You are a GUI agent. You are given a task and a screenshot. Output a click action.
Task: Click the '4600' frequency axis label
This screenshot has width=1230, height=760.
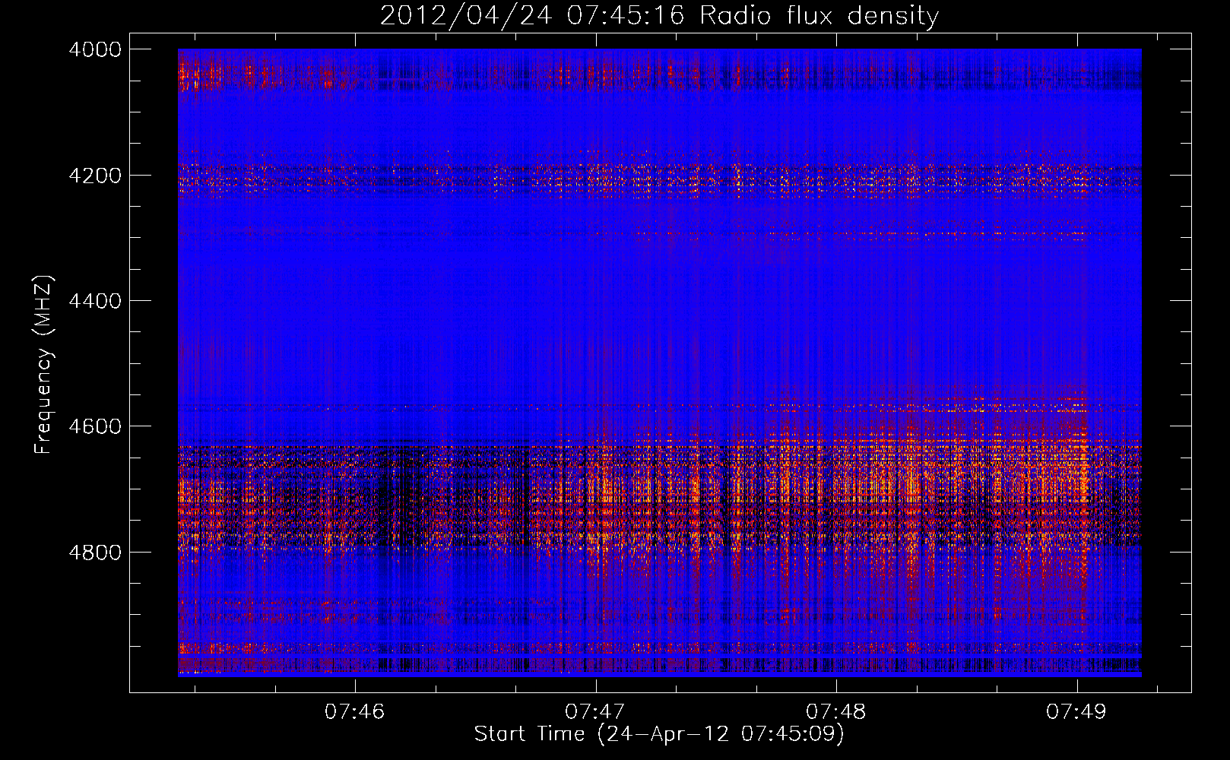pos(95,426)
